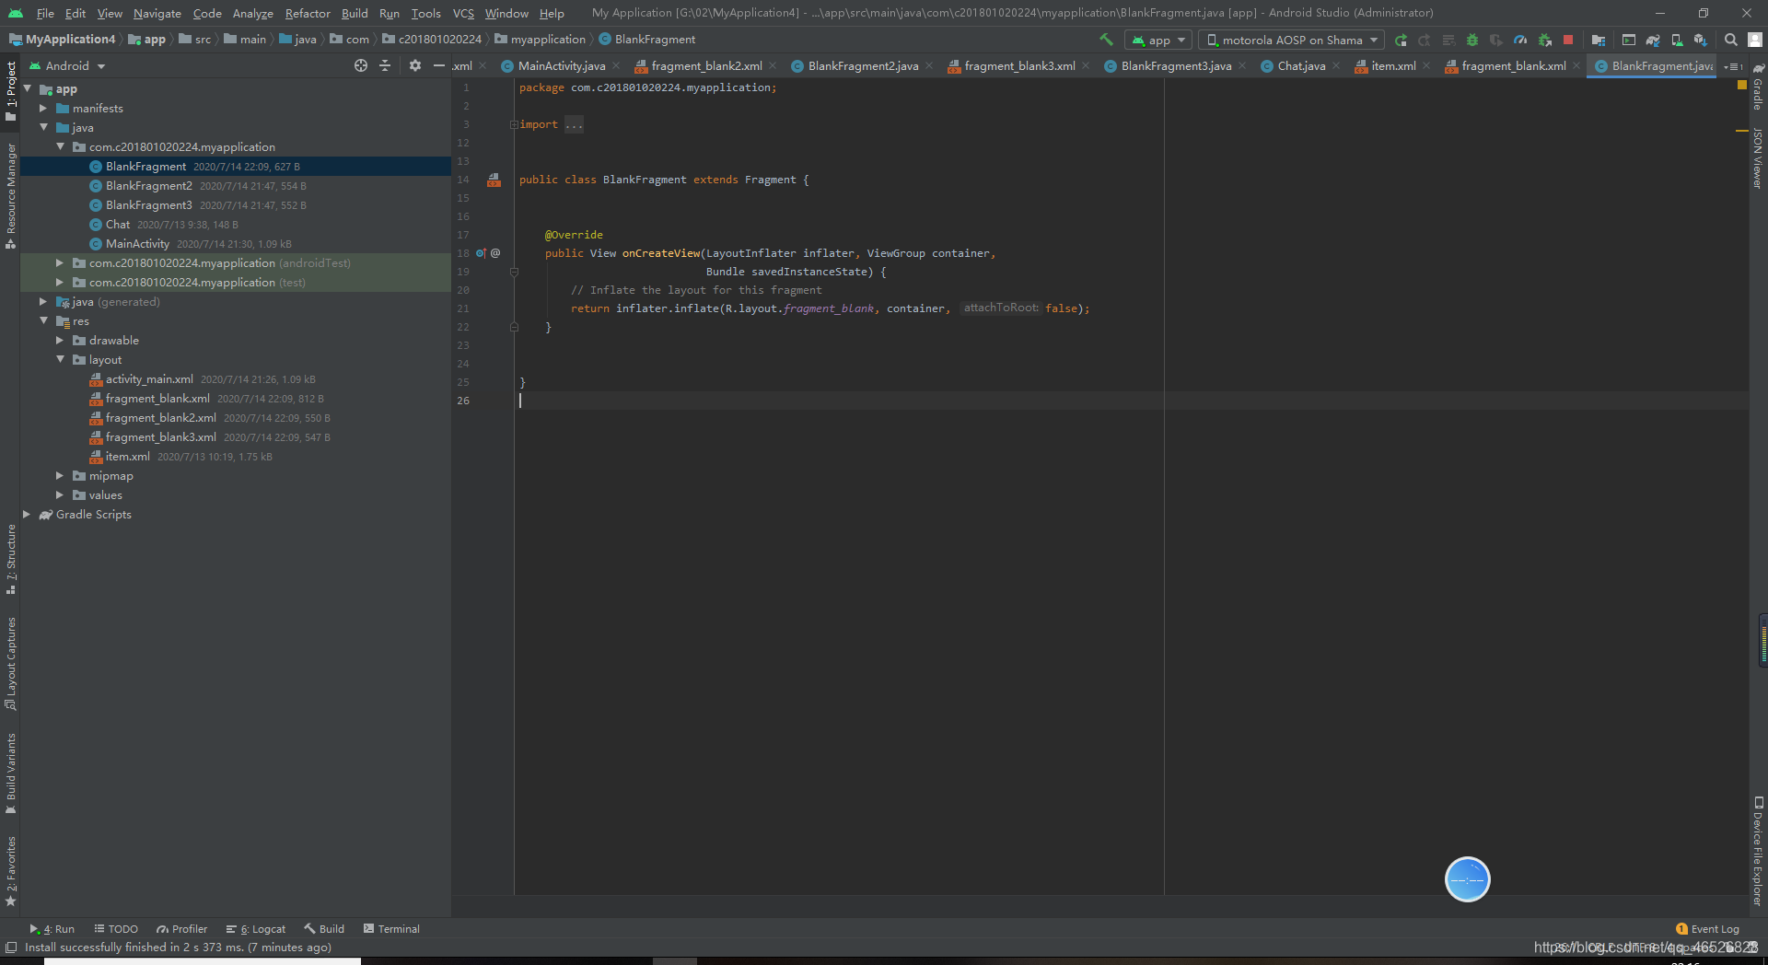Viewport: 1768px width, 965px height.
Task: Toggle the Gradle tool window on right
Action: 1758,87
